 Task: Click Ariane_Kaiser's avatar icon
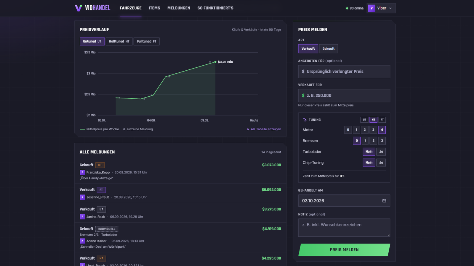click(x=82, y=241)
